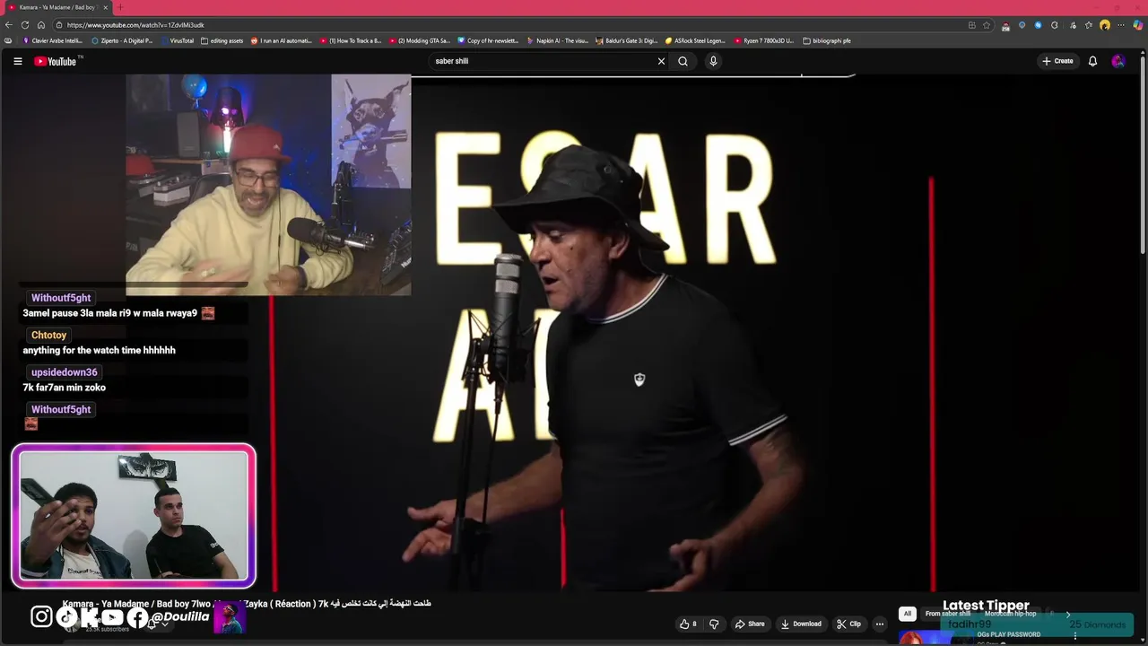The image size is (1148, 646).
Task: Open a new browser tab
Action: click(x=120, y=7)
